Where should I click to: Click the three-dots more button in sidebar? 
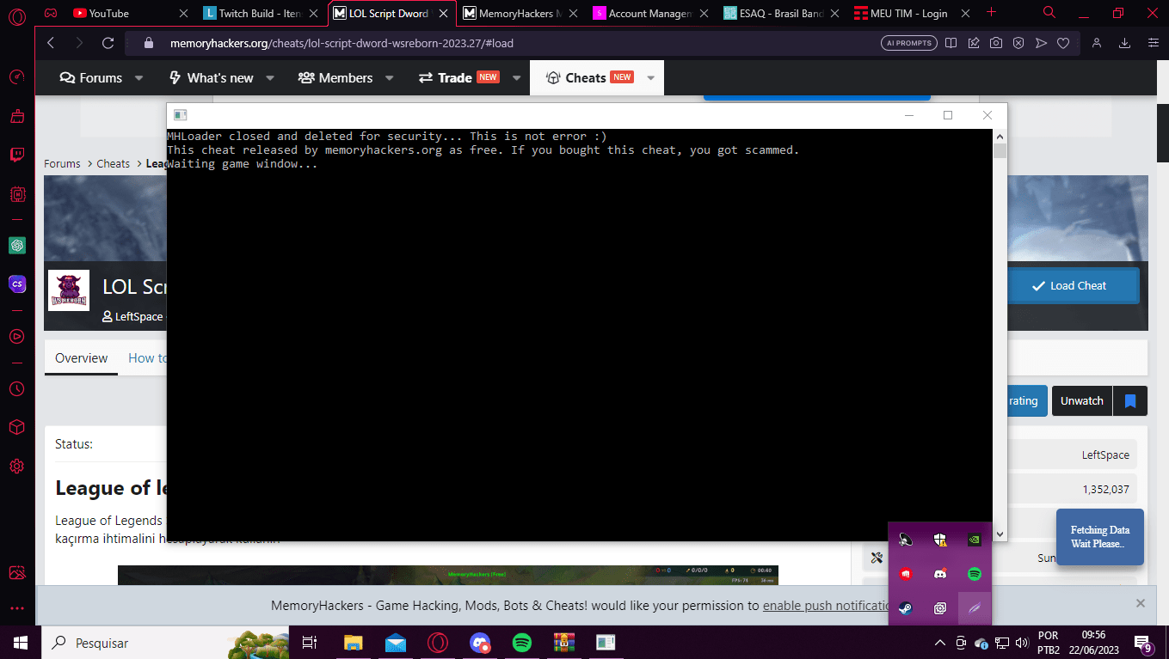[16, 607]
